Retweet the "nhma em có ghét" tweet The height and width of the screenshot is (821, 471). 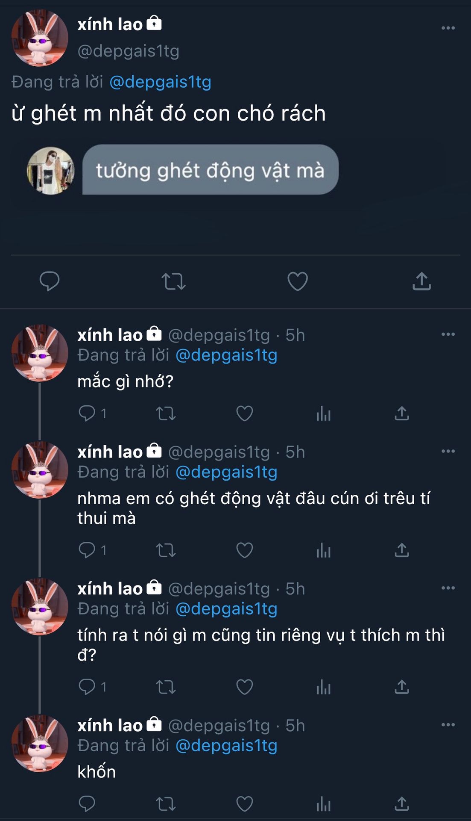tap(166, 550)
